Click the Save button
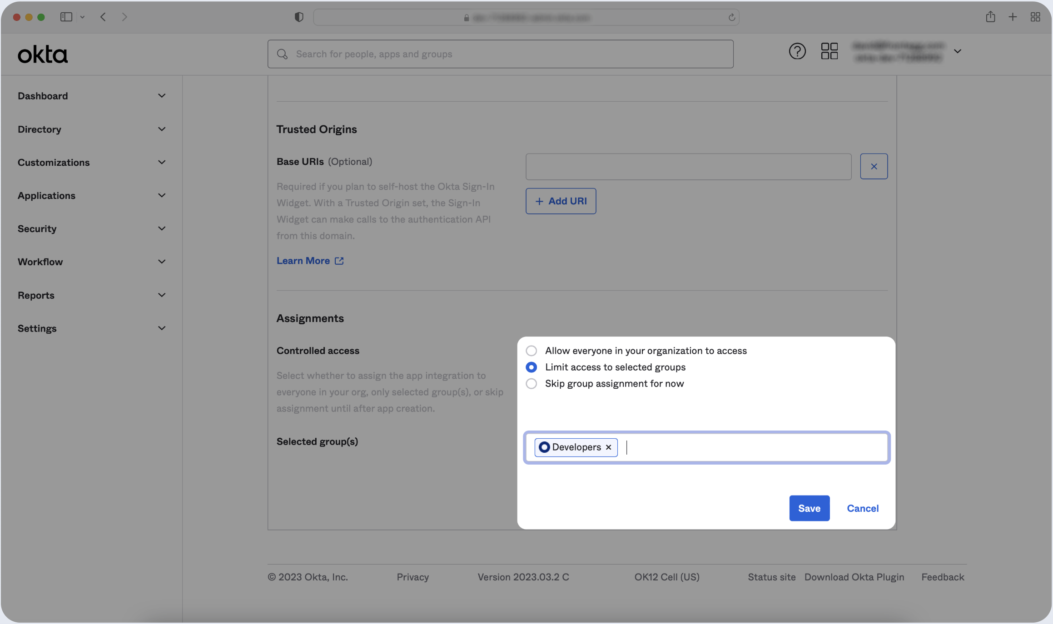The image size is (1053, 624). click(809, 508)
